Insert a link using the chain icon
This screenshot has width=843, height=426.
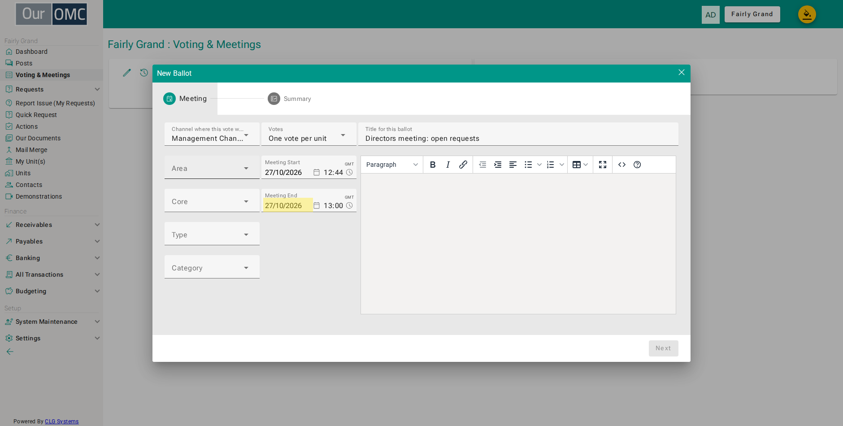tap(463, 165)
